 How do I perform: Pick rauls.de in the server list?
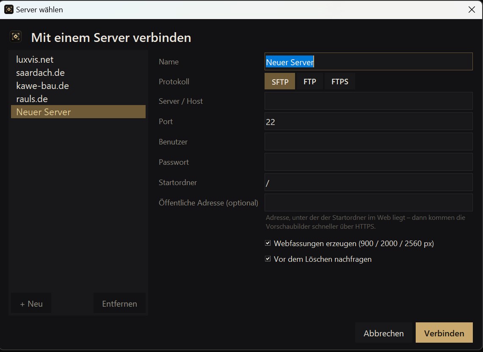(78, 99)
